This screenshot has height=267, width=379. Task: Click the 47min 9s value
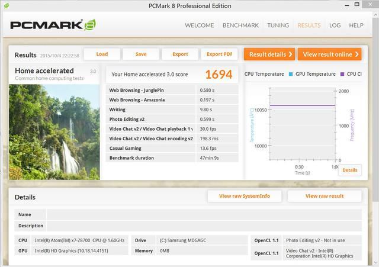(209, 158)
